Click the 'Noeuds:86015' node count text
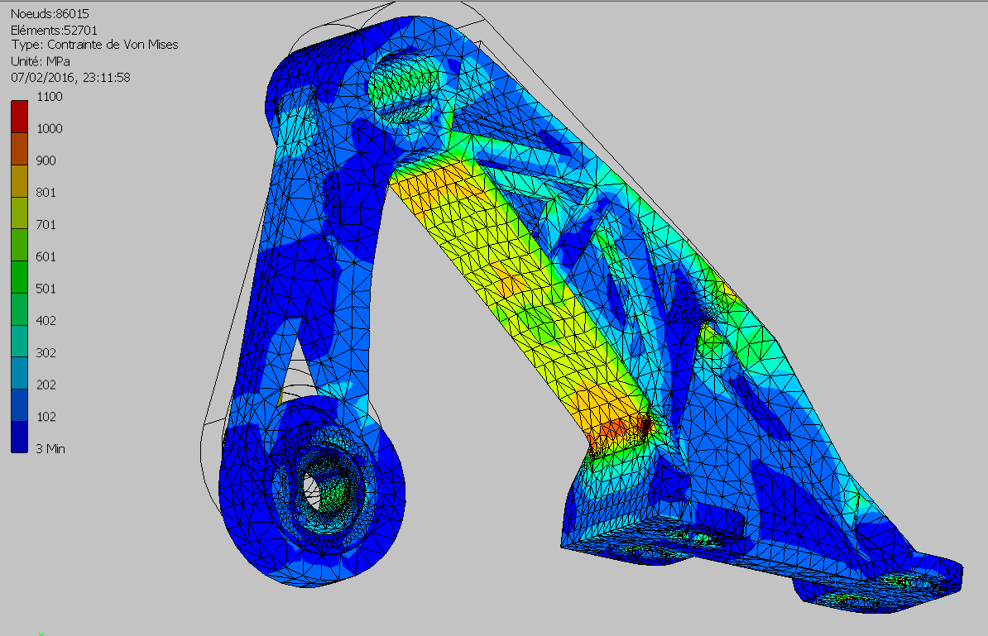Image resolution: width=988 pixels, height=636 pixels. click(x=50, y=14)
